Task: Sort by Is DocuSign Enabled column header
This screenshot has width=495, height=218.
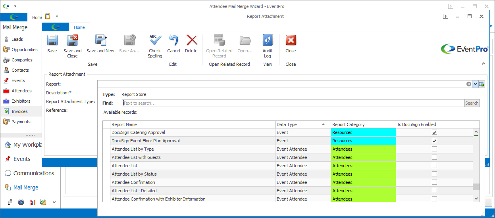Action: (x=434, y=124)
